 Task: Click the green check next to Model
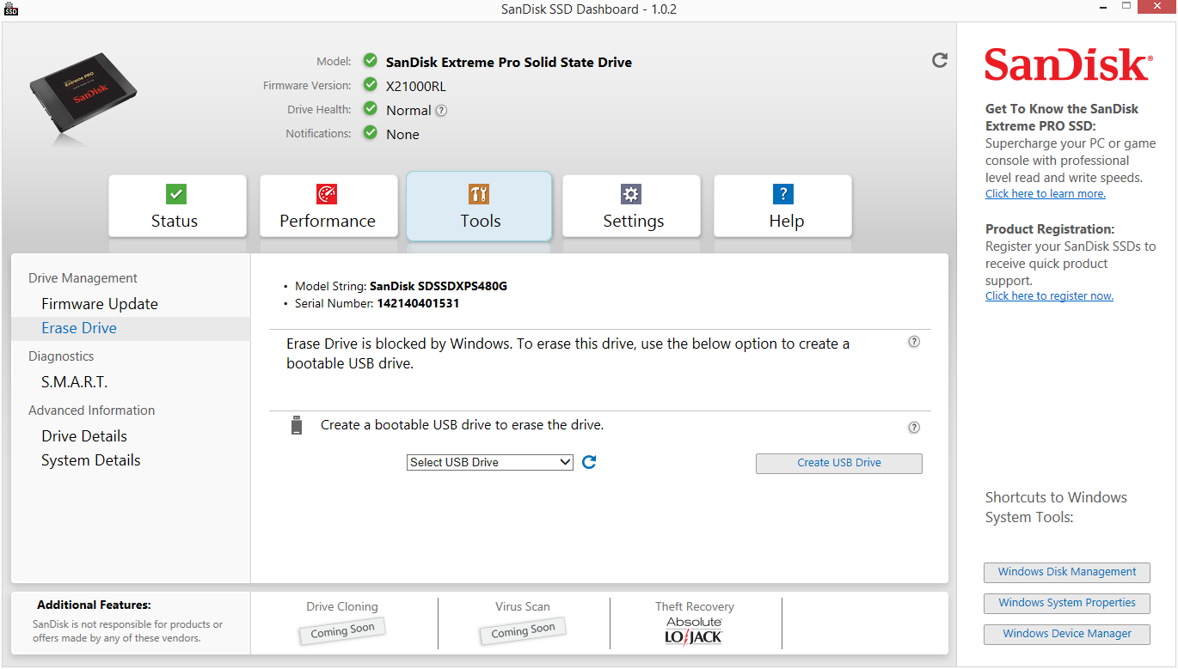pyautogui.click(x=370, y=61)
